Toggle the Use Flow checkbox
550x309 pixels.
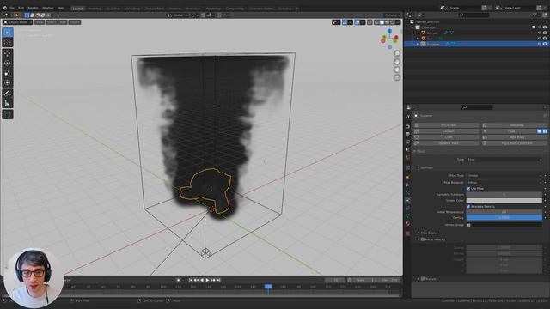pos(468,189)
